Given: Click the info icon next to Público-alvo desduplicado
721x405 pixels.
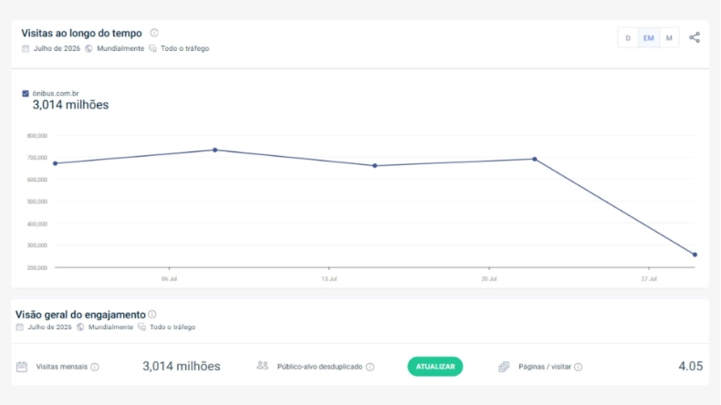Looking at the screenshot, I should (x=371, y=367).
